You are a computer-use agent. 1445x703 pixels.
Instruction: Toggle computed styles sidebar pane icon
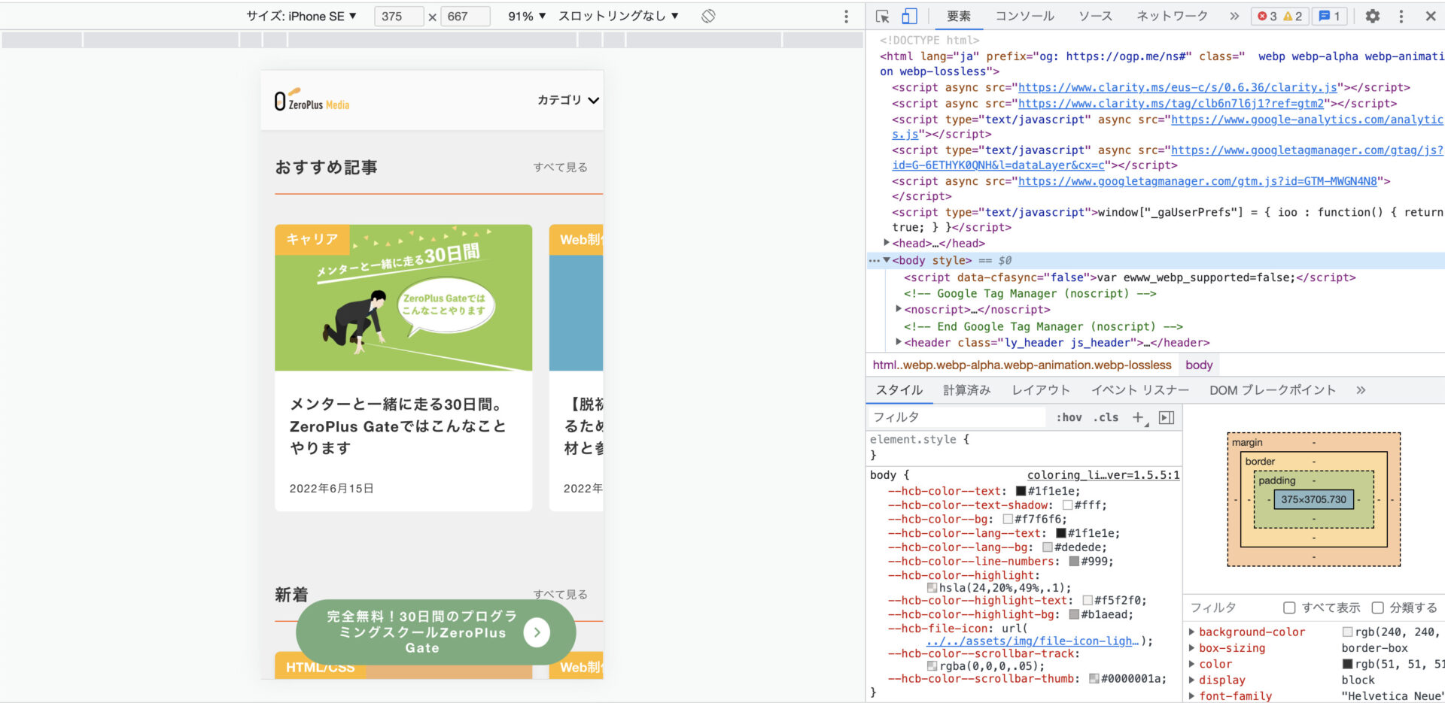point(1167,417)
